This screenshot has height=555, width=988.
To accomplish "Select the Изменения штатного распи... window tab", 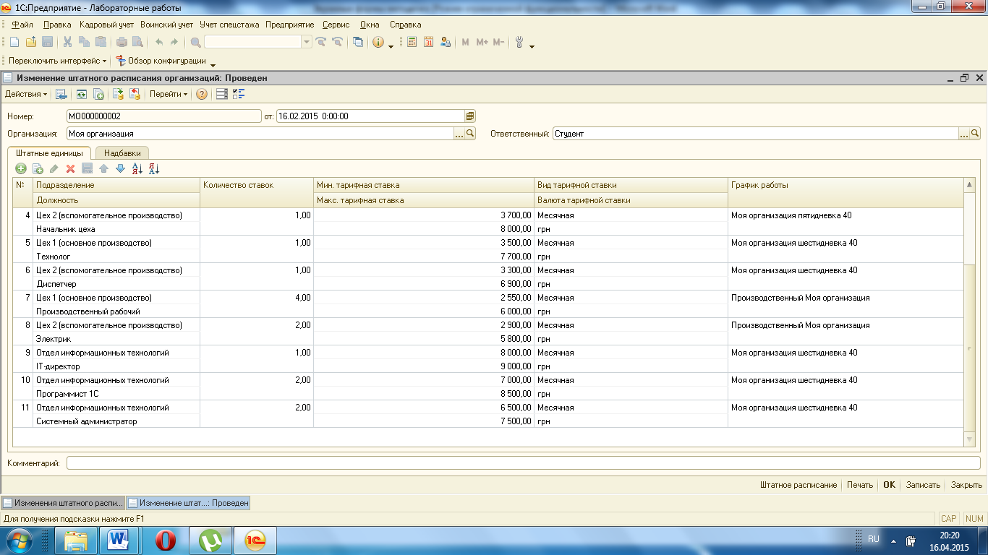I will pos(63,502).
